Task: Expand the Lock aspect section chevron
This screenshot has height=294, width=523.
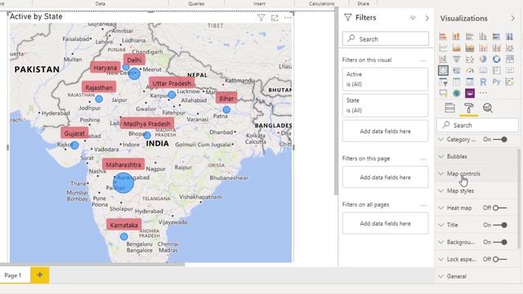Action: pyautogui.click(x=441, y=259)
